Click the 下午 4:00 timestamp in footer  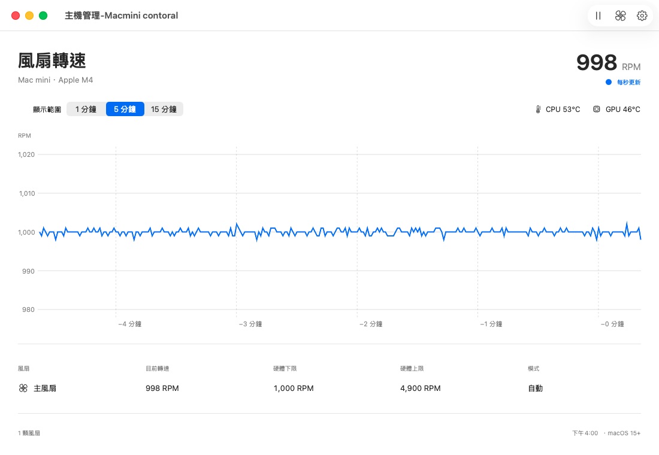(x=585, y=433)
